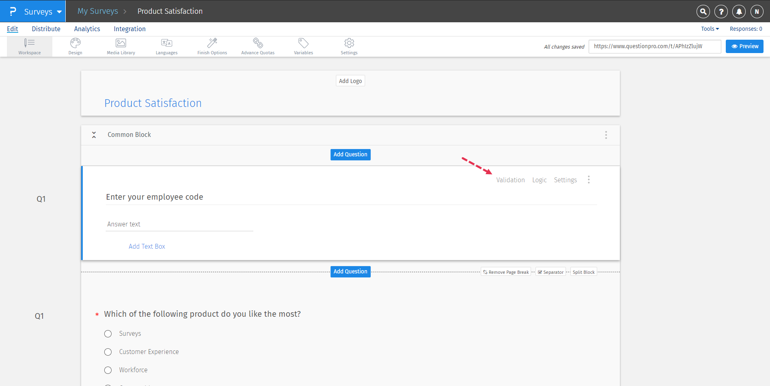Viewport: 770px width, 386px height.
Task: Open the Finish Options
Action: [212, 46]
